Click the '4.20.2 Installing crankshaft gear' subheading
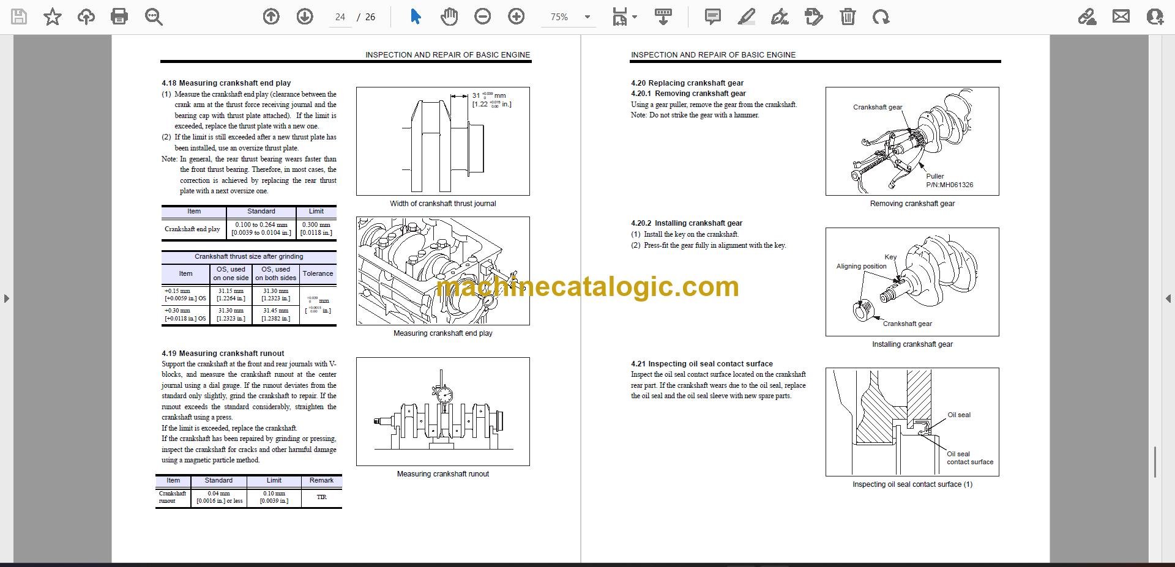The image size is (1175, 567). (687, 223)
